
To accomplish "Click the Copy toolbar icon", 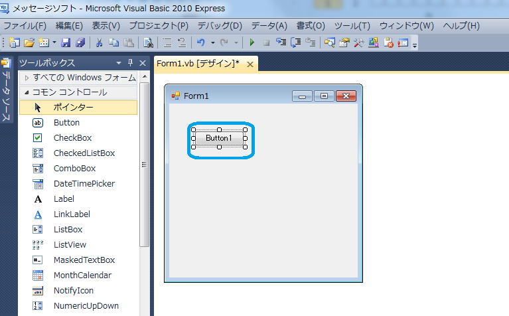I will [x=113, y=42].
